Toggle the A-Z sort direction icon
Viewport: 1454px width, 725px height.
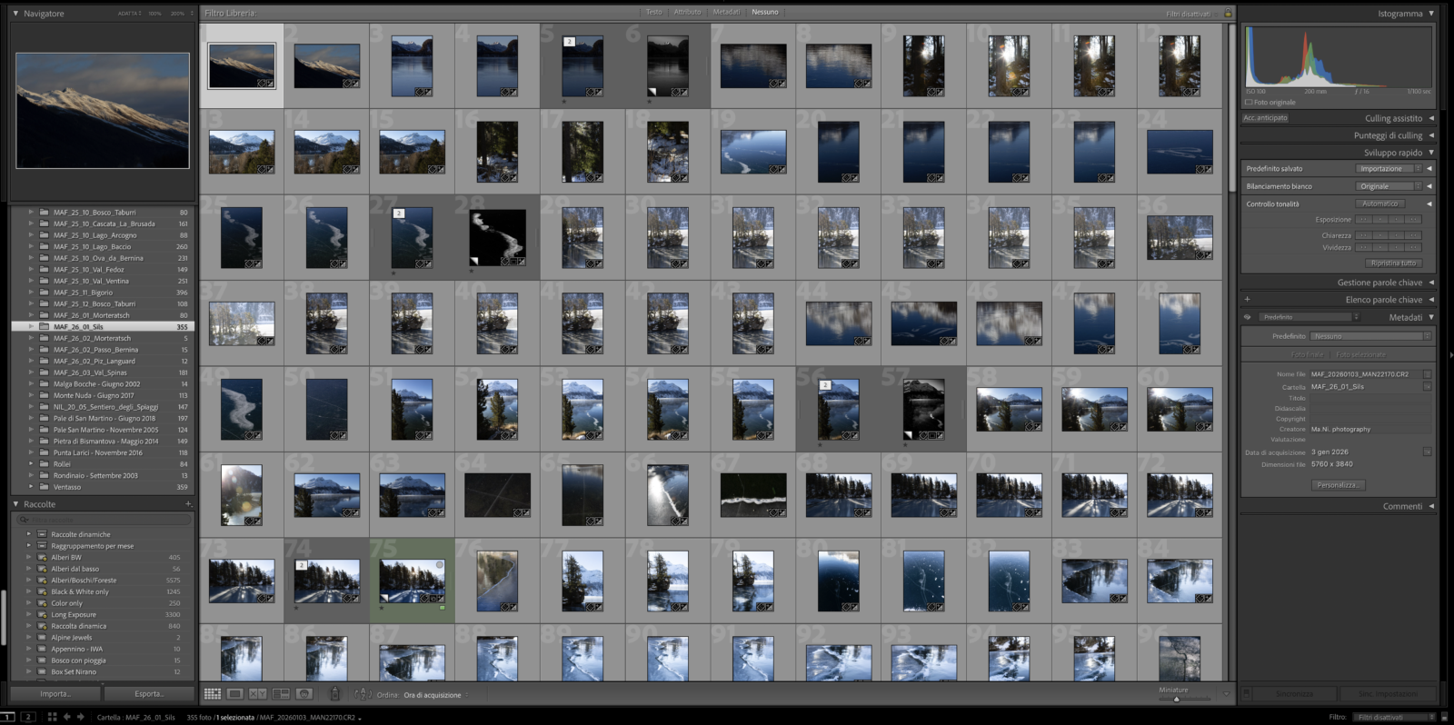point(363,694)
